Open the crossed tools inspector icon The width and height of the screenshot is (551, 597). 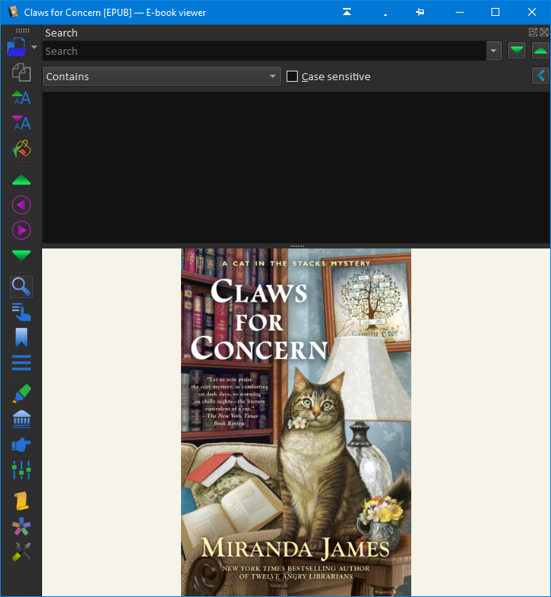pos(21,552)
